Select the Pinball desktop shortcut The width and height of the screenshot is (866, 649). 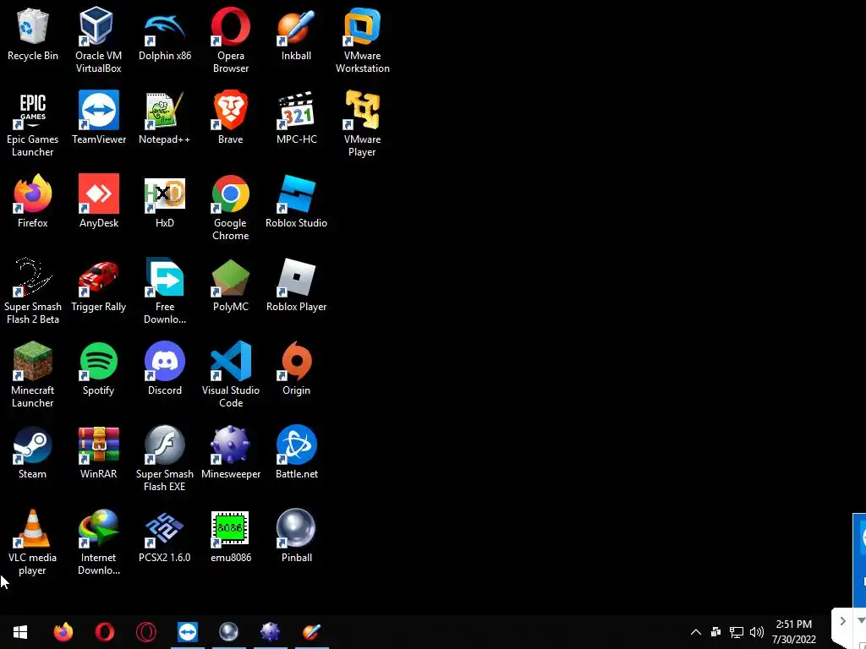[297, 537]
